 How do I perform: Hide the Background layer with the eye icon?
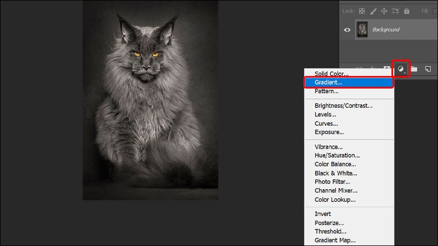[x=347, y=30]
